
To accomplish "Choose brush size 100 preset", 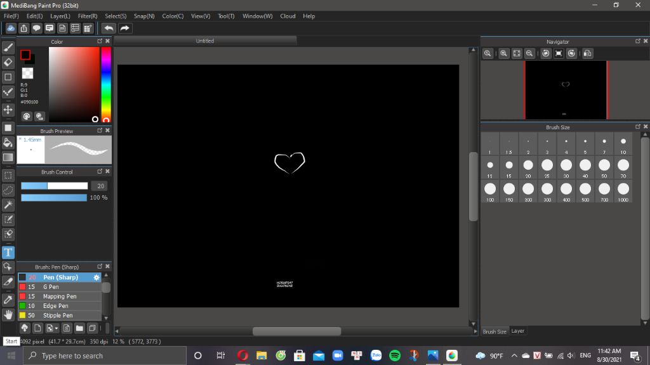I will click(490, 191).
